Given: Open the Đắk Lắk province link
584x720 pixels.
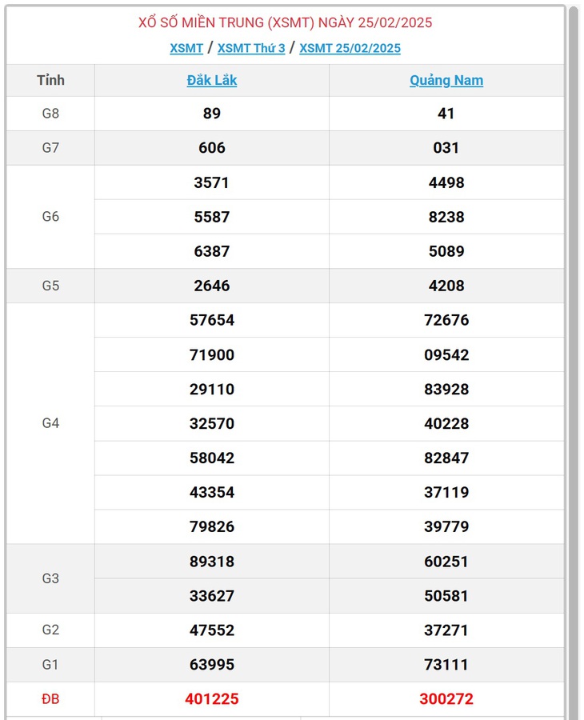Looking at the screenshot, I should (x=212, y=80).
